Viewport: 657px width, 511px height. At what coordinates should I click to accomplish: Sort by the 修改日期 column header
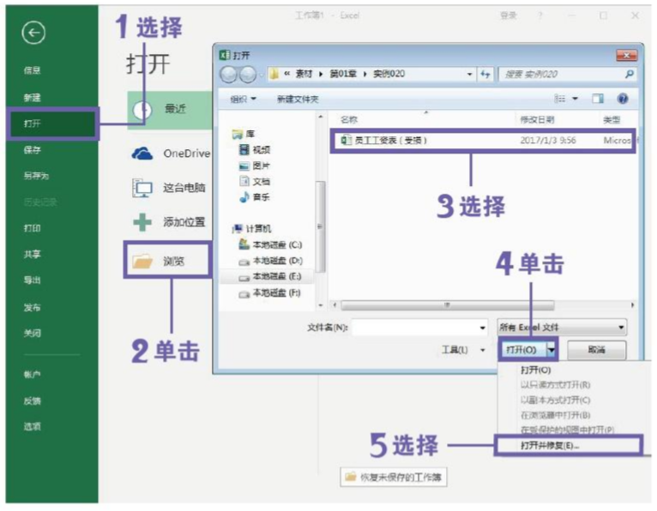pos(537,120)
